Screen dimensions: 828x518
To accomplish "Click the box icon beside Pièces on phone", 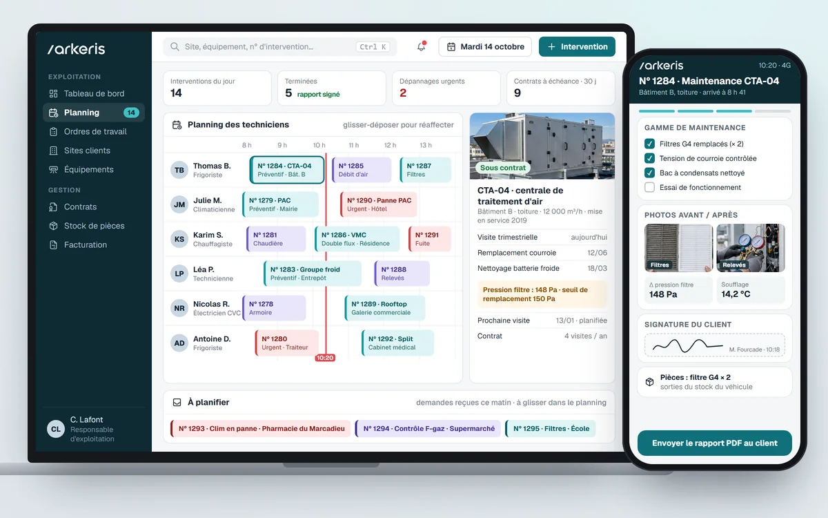I will coord(649,382).
